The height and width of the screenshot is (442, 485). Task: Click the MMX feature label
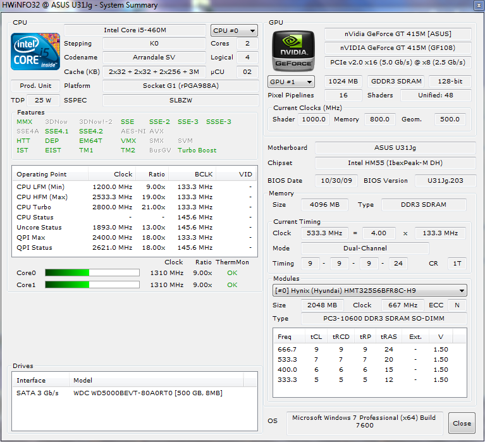pyautogui.click(x=25, y=121)
